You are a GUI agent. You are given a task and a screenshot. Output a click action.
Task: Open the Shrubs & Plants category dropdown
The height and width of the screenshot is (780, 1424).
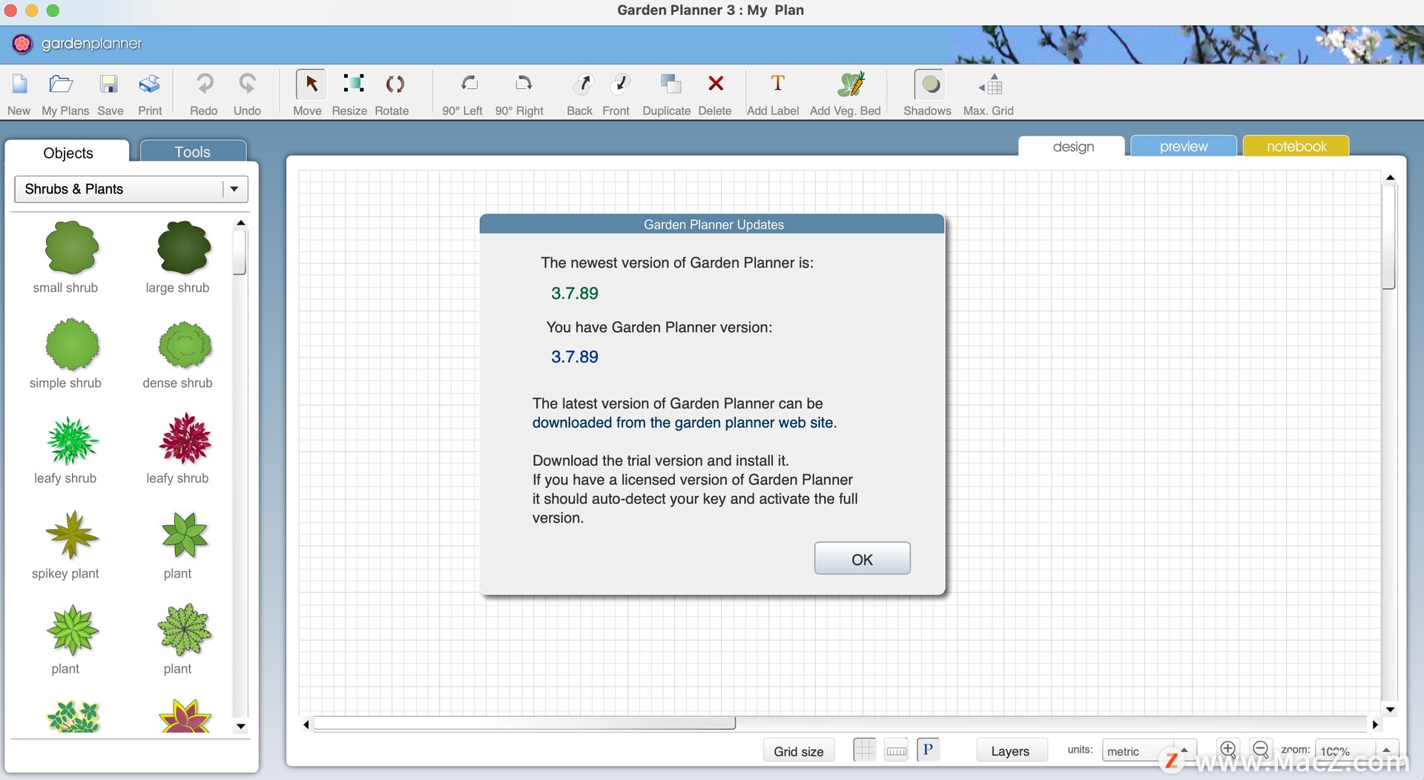coord(131,189)
